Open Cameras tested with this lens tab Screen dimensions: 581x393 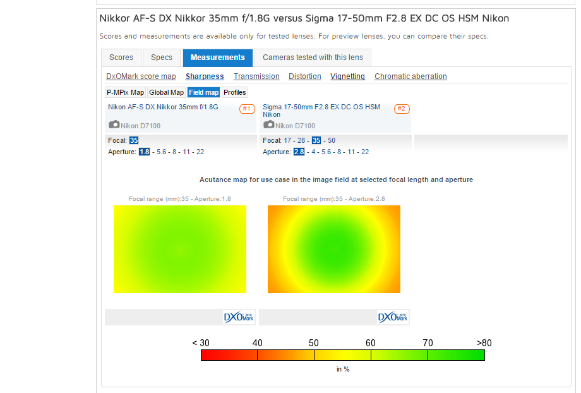[x=313, y=57]
